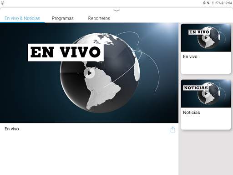The width and height of the screenshot is (233, 175).
Task: Click the Noticias card title
Action: pyautogui.click(x=192, y=113)
